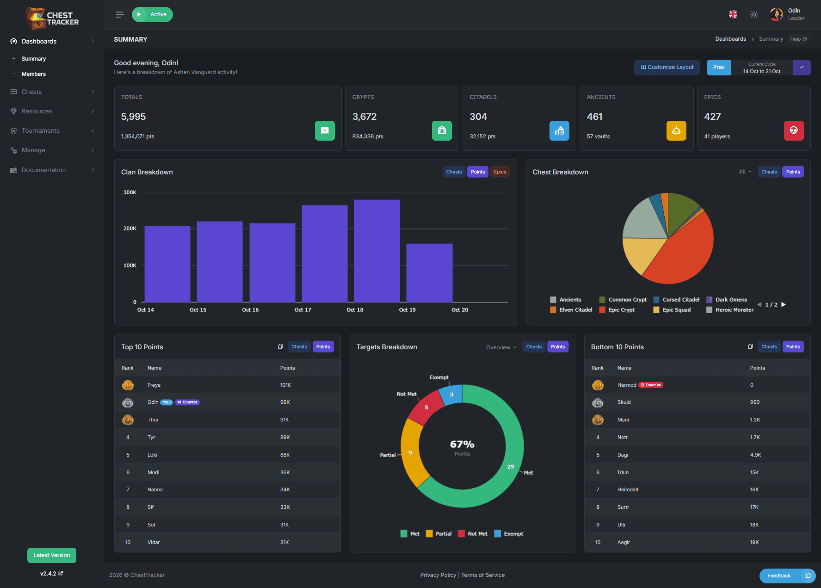Viewport: 821px width, 588px height.
Task: Toggle the Active status button
Action: (152, 14)
